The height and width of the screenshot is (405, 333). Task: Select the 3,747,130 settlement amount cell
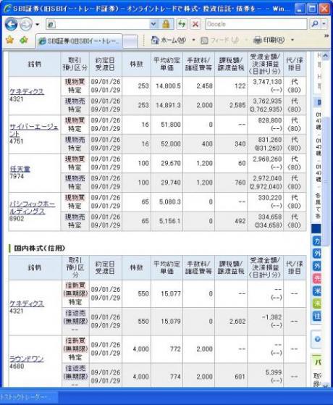click(x=266, y=86)
